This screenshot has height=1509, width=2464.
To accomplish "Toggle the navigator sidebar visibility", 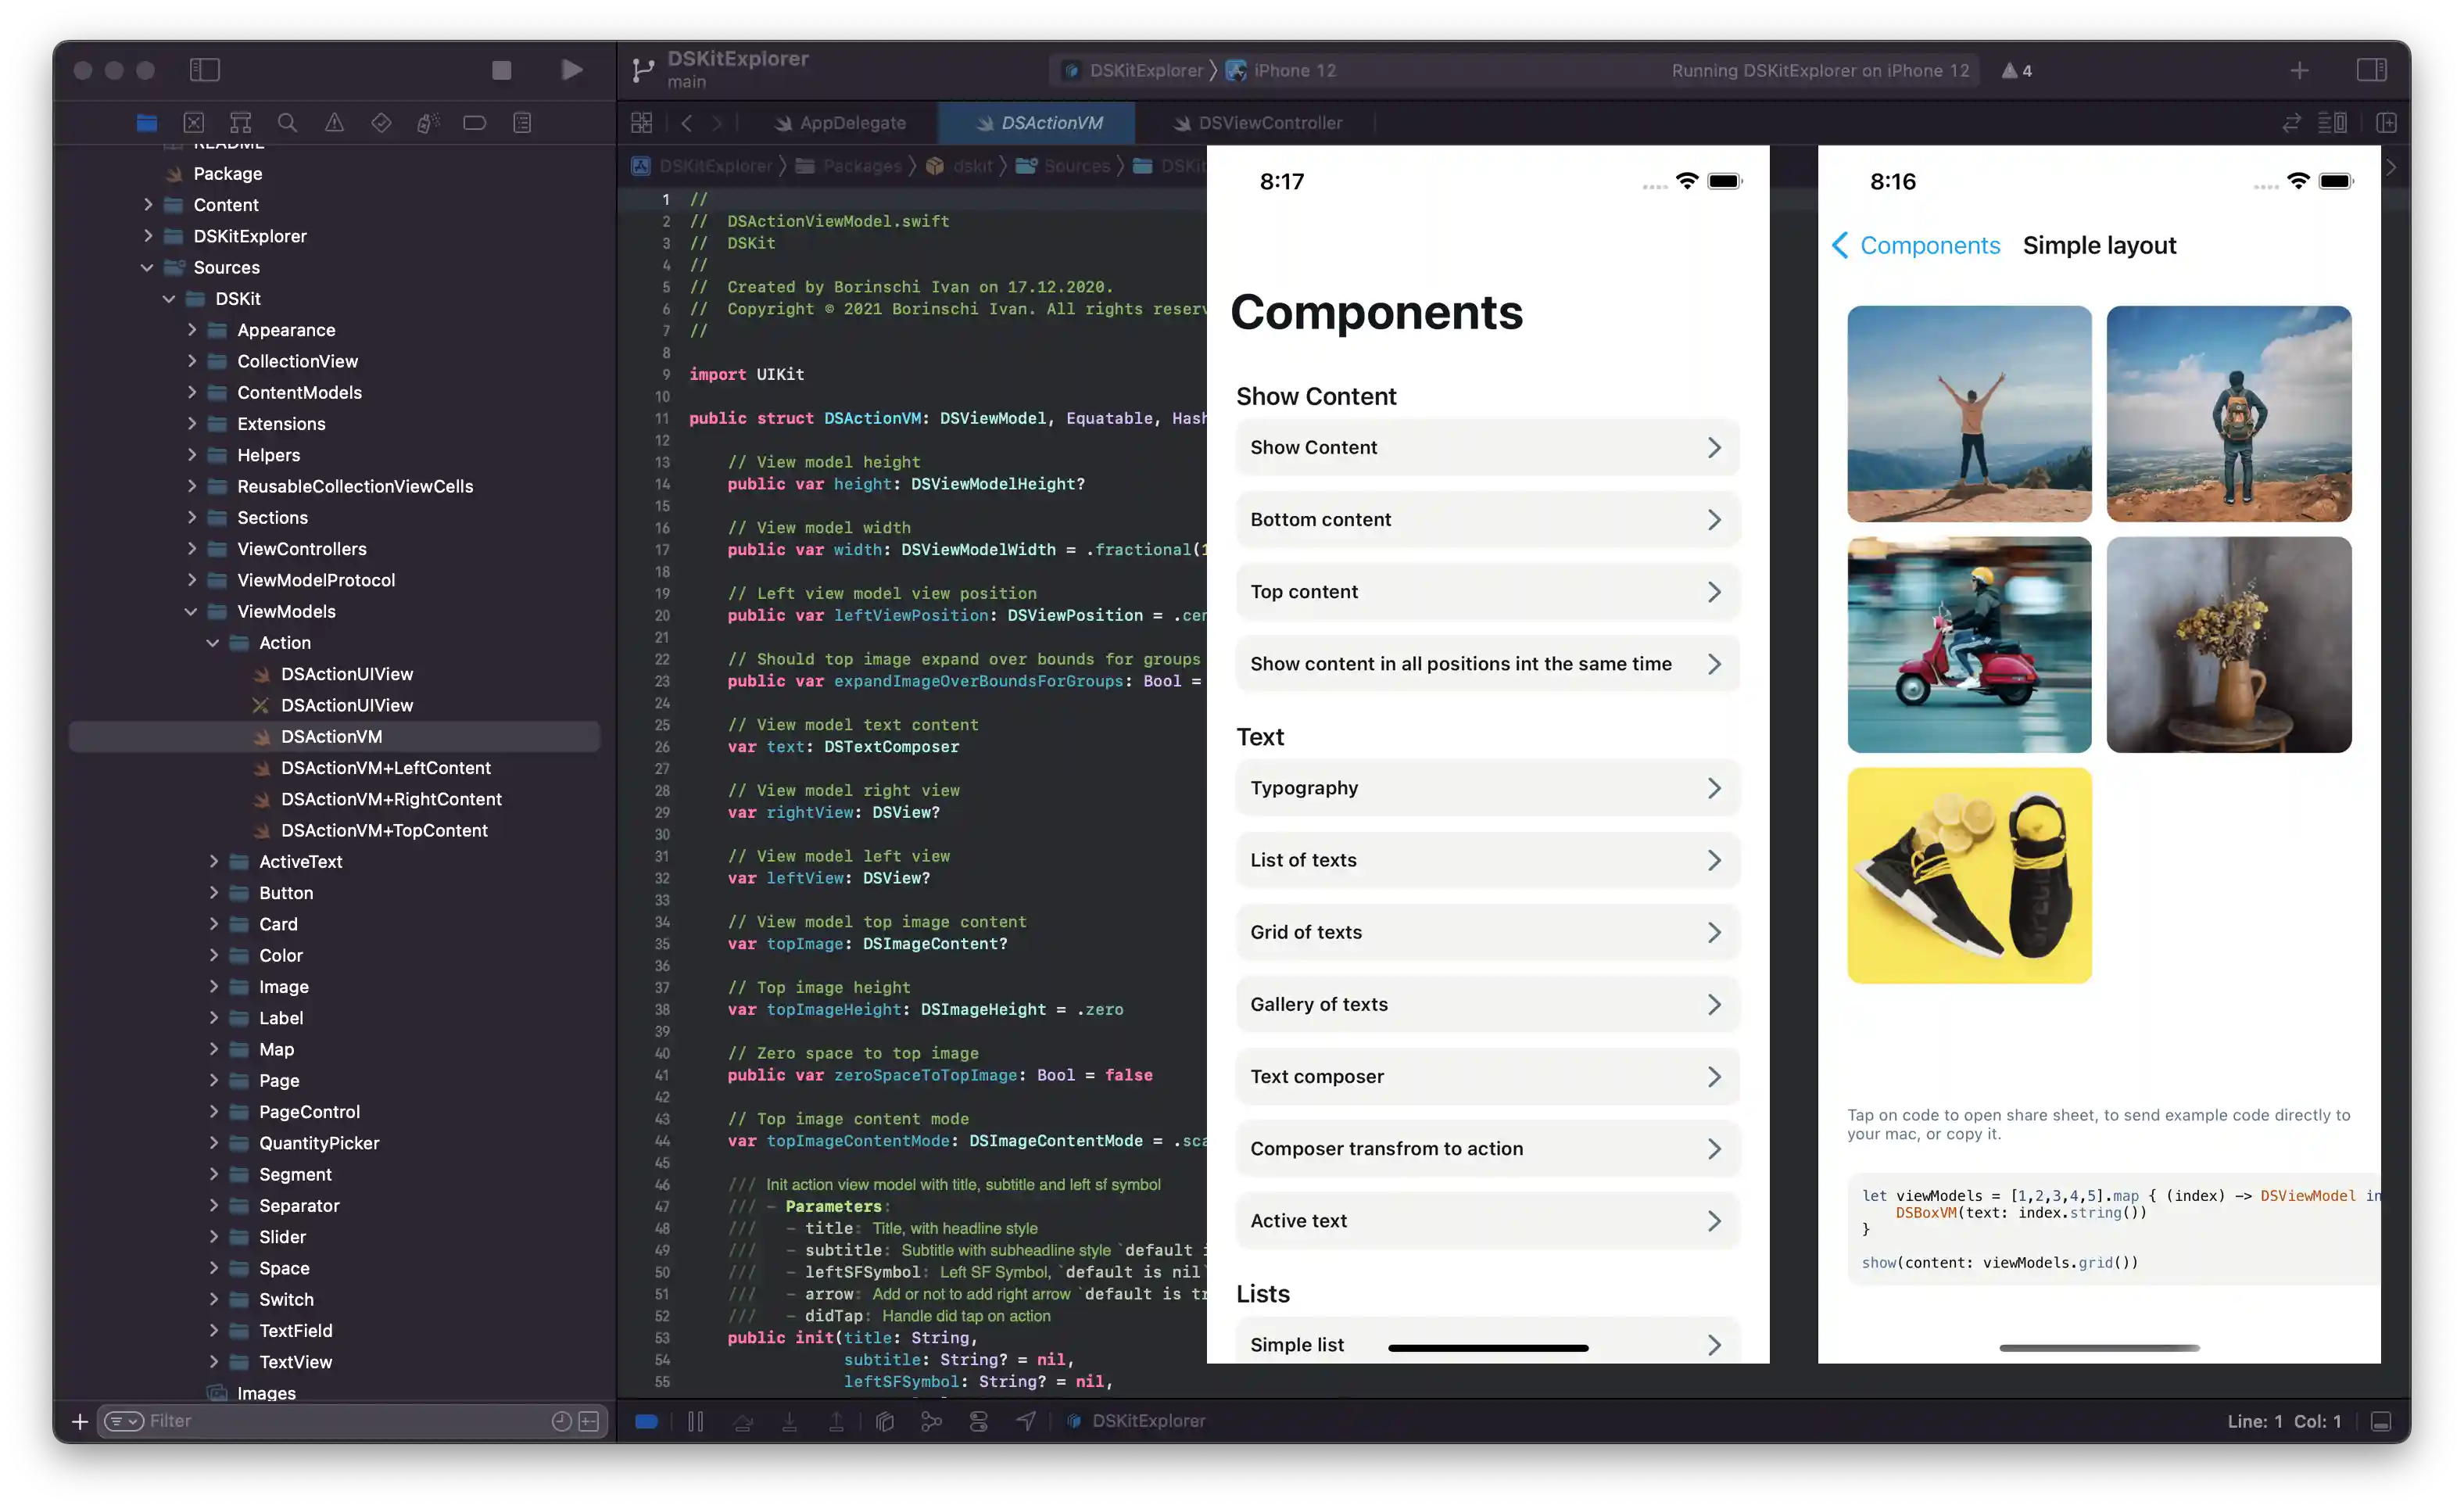I will tap(204, 70).
